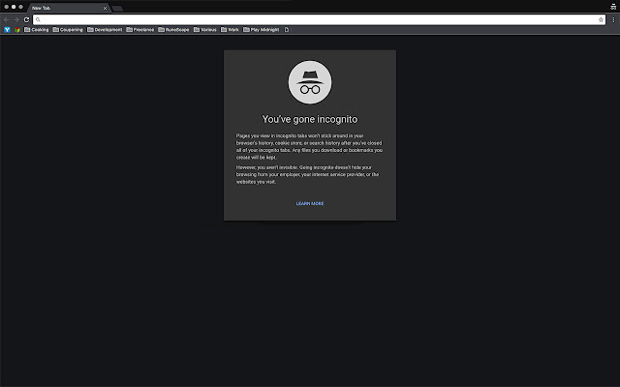Open the Development bookmarks folder
Image resolution: width=620 pixels, height=387 pixels.
pyautogui.click(x=105, y=30)
